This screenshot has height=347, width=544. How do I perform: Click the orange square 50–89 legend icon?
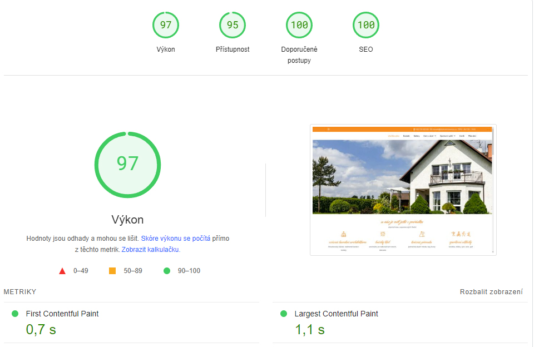click(x=112, y=271)
